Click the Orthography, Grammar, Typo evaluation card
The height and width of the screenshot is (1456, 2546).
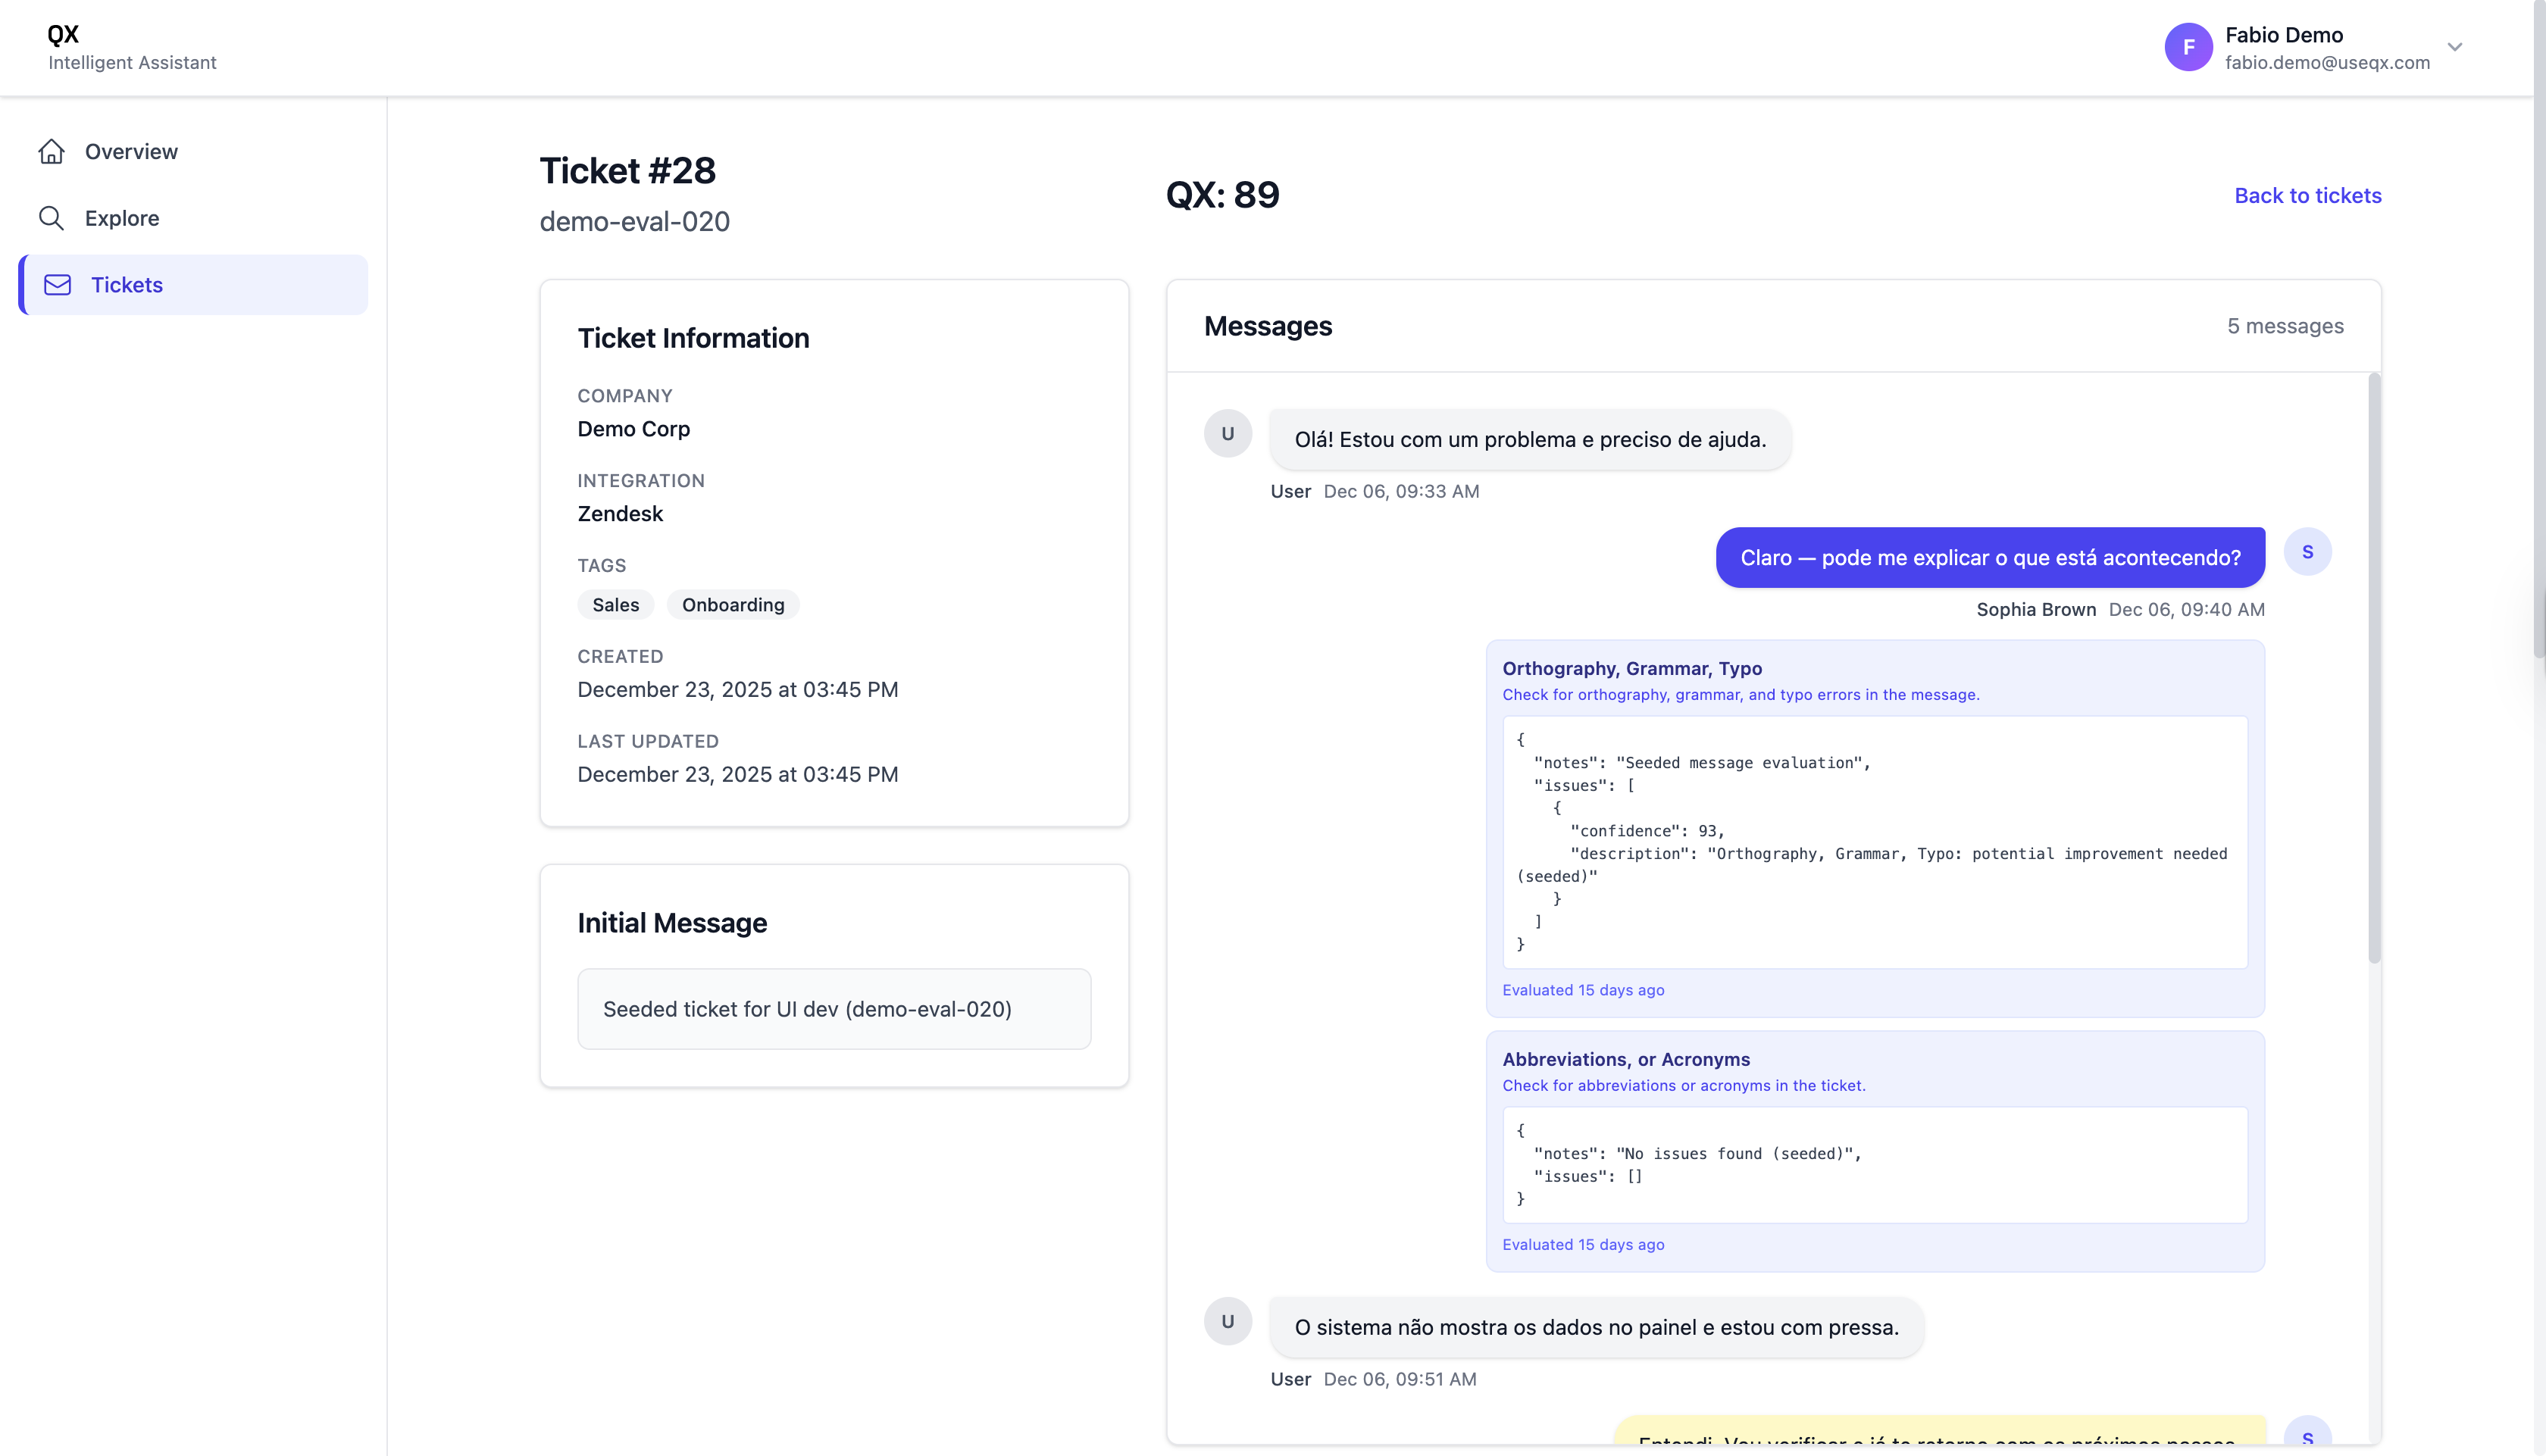(1633, 668)
